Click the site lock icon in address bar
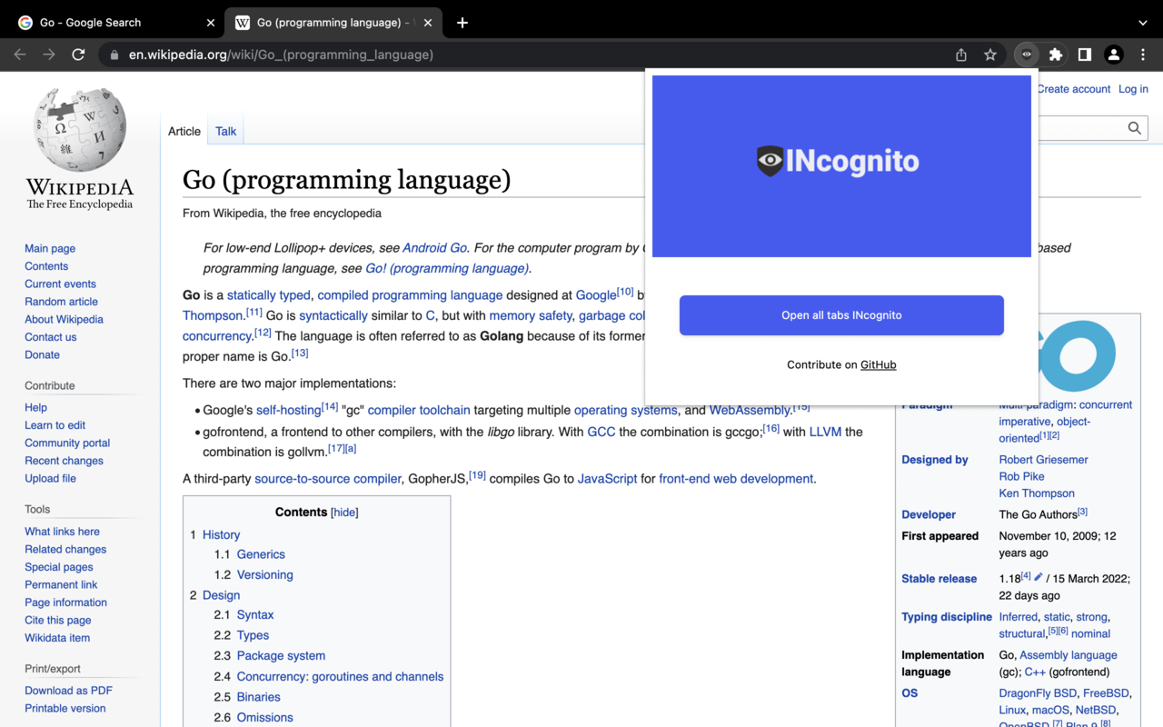 tap(114, 55)
